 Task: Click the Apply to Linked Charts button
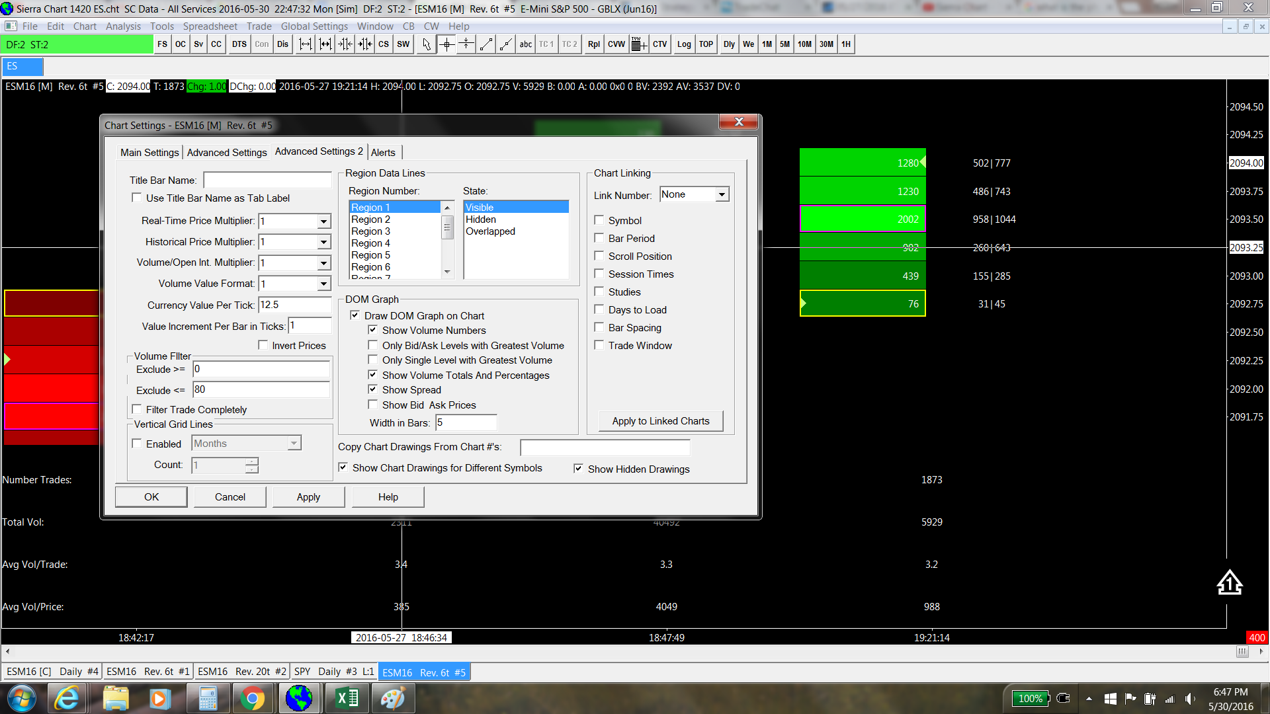tap(660, 421)
